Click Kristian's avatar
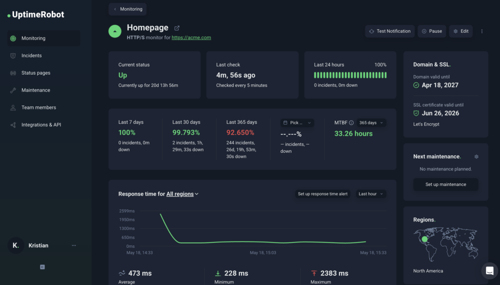Screen dimensions: 500x285 (x=16, y=245)
